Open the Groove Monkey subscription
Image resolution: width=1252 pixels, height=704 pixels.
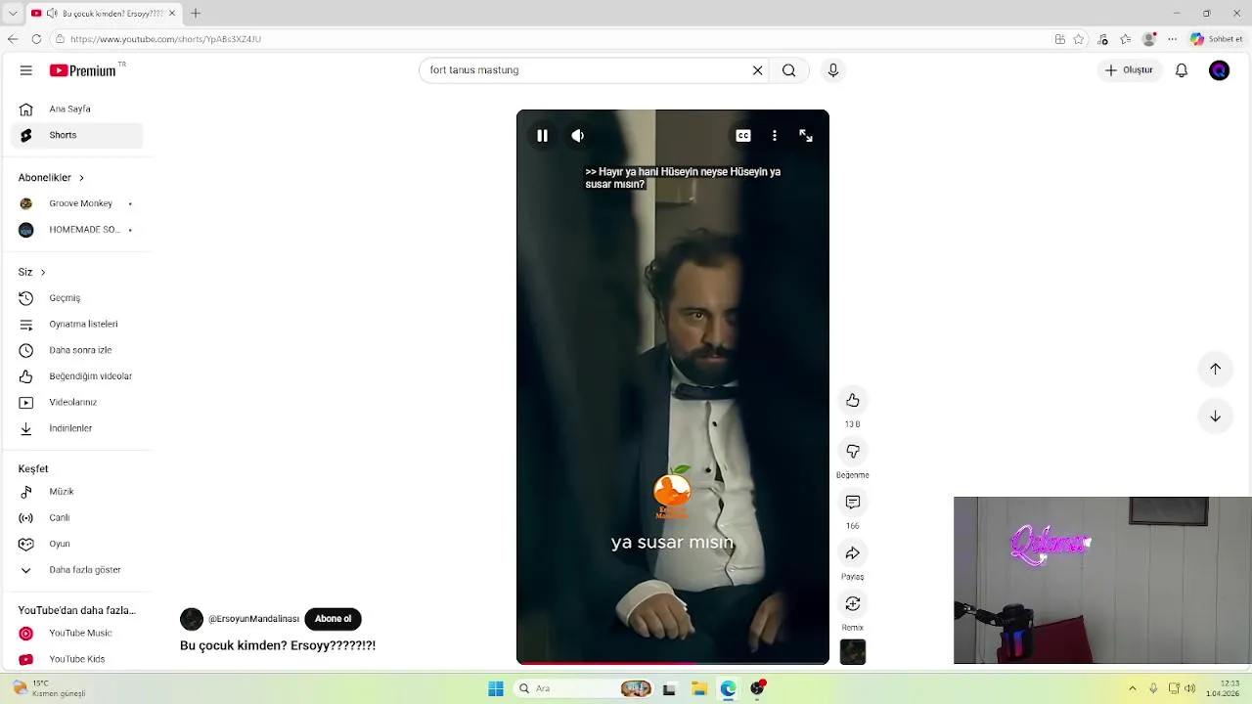[76, 203]
